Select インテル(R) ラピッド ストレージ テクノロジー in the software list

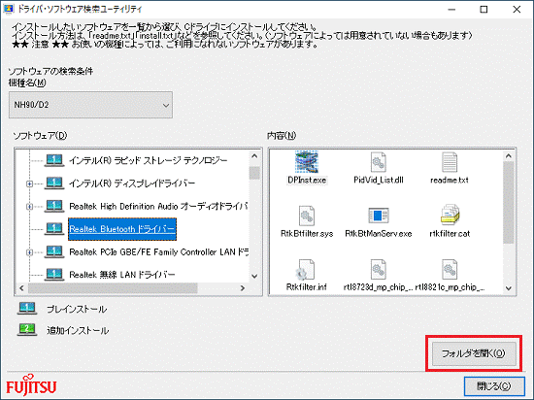tap(149, 160)
